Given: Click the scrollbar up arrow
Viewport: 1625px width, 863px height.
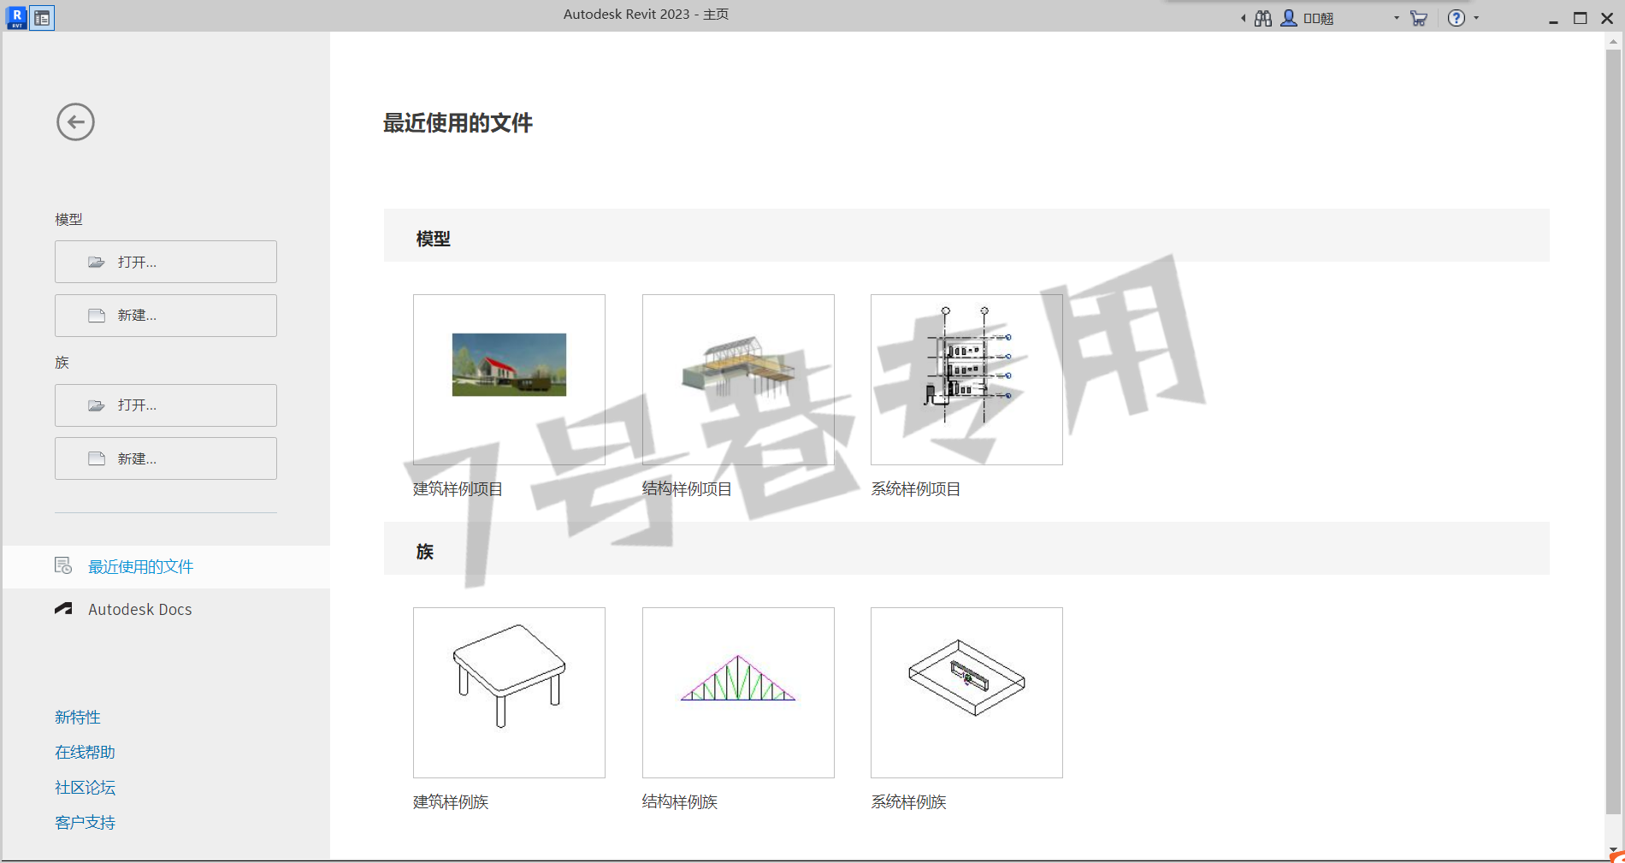Looking at the screenshot, I should click(1613, 41).
